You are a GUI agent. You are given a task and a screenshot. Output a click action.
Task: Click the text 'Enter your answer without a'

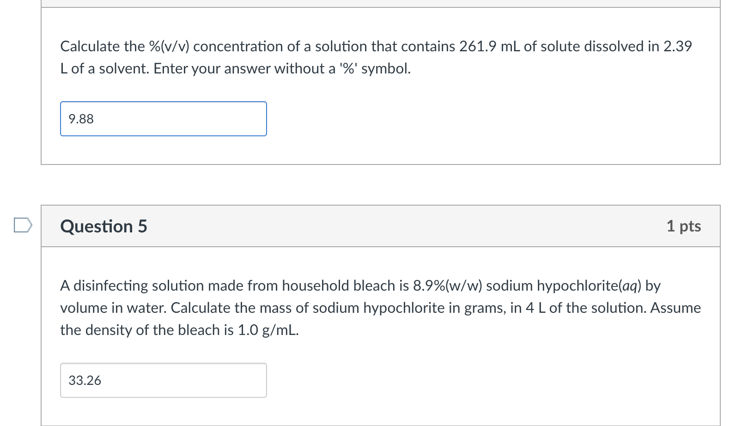point(244,68)
